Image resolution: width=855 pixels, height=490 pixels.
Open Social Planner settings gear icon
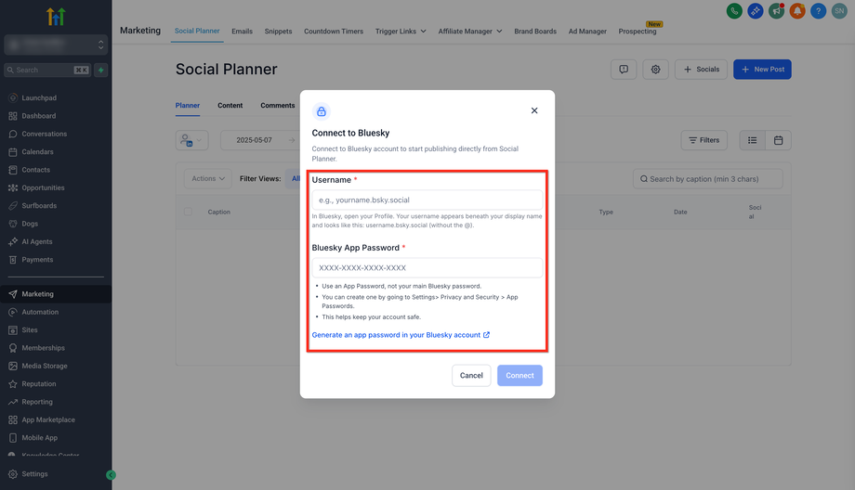tap(655, 70)
